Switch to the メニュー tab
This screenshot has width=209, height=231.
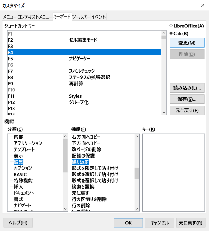click(10, 17)
